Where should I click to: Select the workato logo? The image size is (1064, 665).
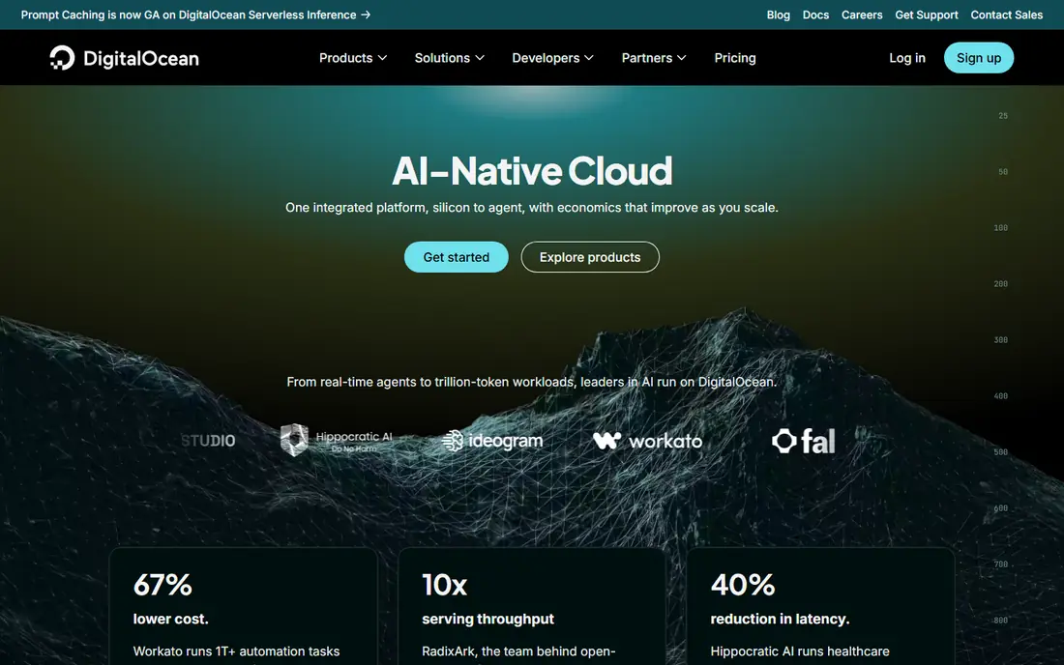point(647,442)
